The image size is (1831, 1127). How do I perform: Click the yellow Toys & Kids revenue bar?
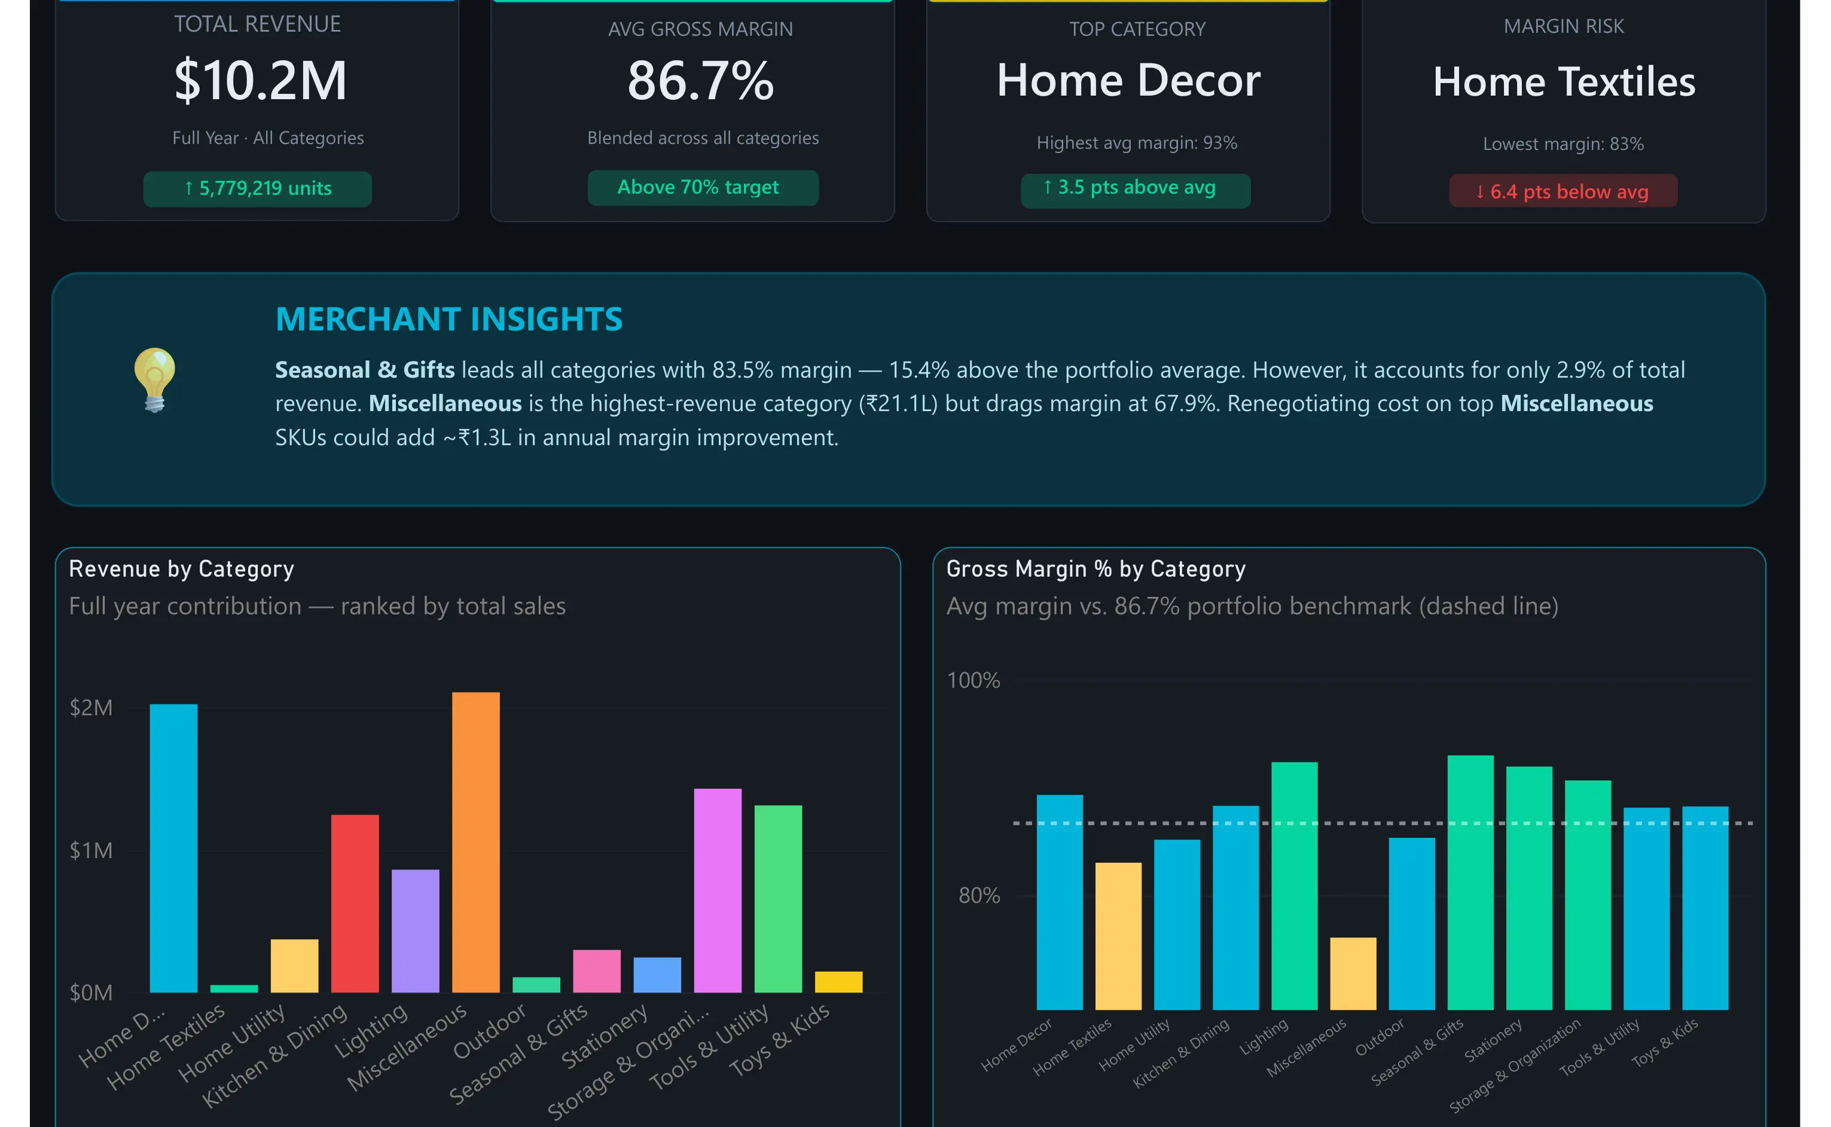838,982
